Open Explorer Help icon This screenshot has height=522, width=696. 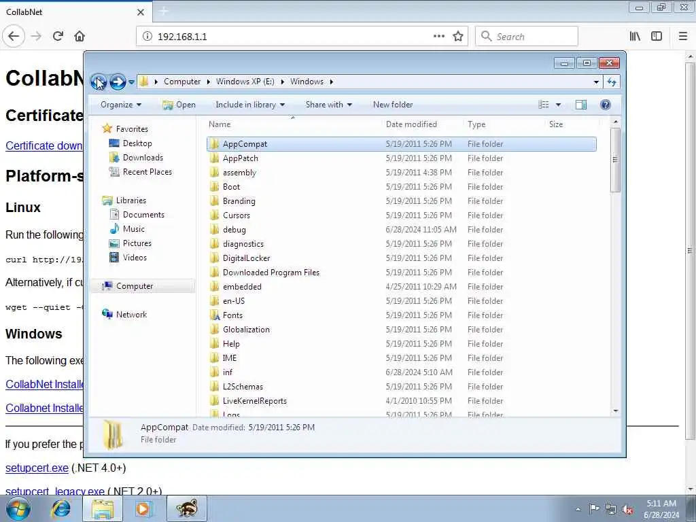tap(606, 105)
